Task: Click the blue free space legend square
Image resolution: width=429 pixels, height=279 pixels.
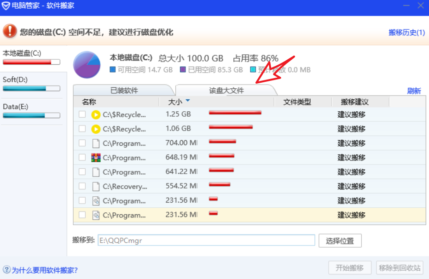Action: 112,69
